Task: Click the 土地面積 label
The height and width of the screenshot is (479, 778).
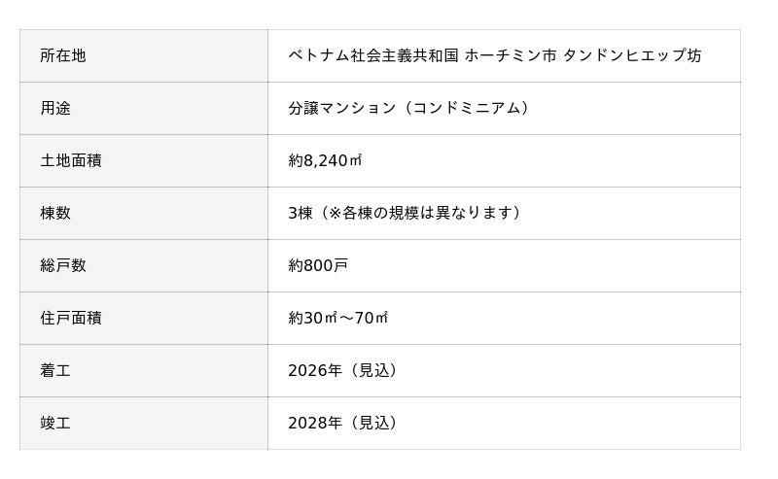Action: click(71, 161)
